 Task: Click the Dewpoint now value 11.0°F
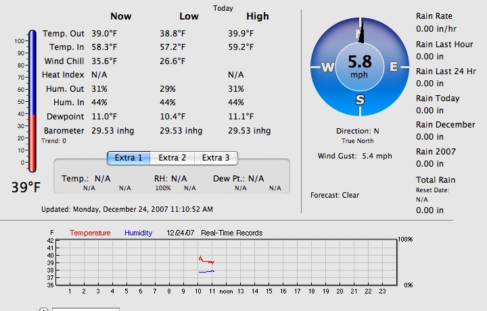coord(104,117)
